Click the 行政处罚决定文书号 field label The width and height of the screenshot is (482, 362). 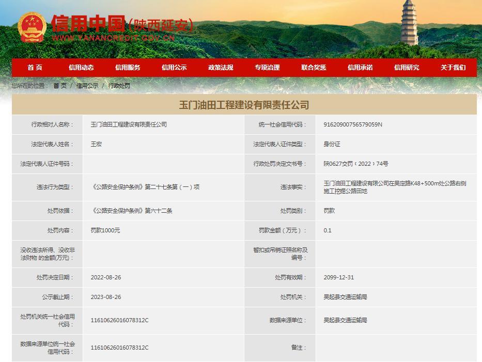280,164
